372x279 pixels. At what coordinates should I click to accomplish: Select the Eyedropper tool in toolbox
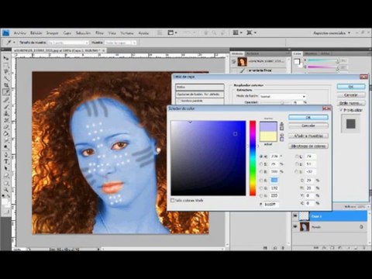6,92
